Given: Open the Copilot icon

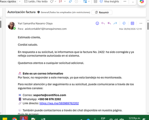Looking at the screenshot, I should (142, 1).
